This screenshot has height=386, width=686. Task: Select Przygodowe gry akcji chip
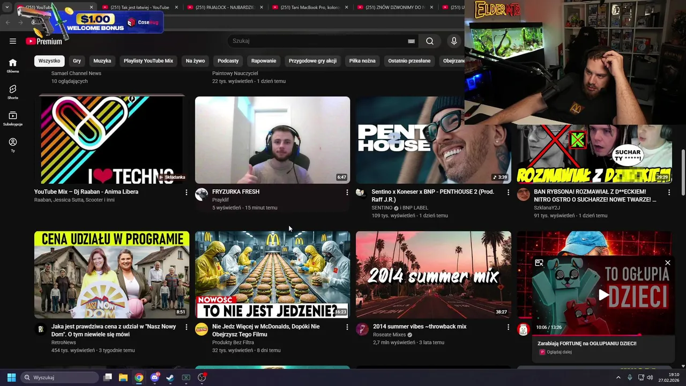[x=312, y=61]
